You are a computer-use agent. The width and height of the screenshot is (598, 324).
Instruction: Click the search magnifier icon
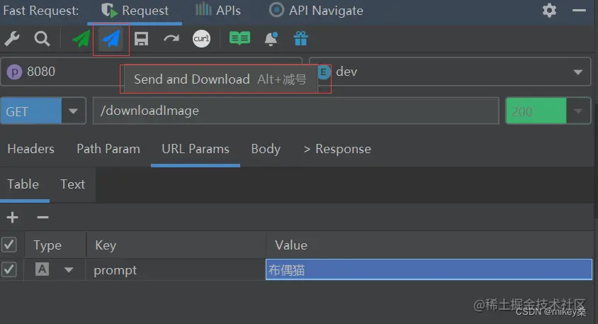pos(42,38)
